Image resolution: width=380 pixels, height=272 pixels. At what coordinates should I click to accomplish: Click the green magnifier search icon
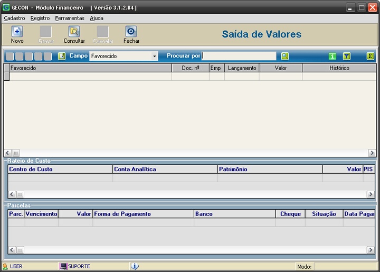click(285, 56)
